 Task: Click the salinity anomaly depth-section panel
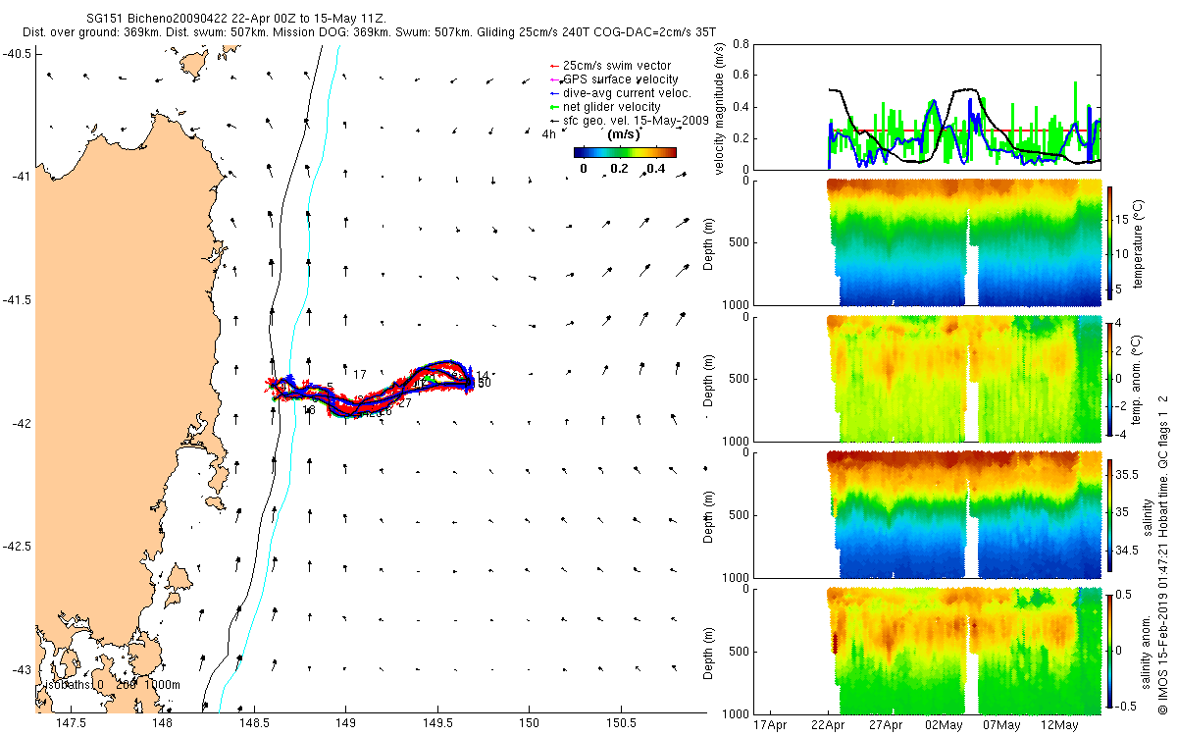pyautogui.click(x=964, y=650)
